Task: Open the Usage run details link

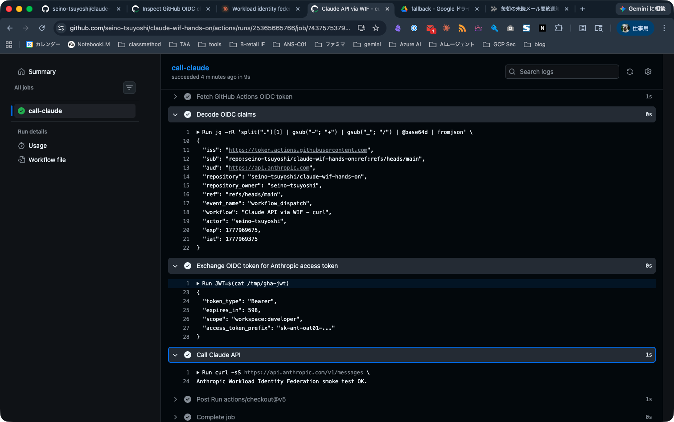Action: pyautogui.click(x=37, y=146)
